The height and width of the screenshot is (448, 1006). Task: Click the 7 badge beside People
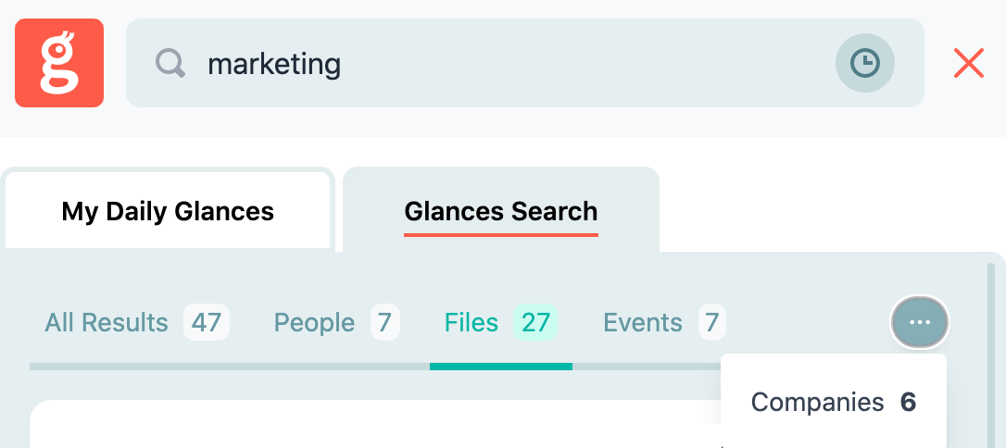tap(385, 322)
